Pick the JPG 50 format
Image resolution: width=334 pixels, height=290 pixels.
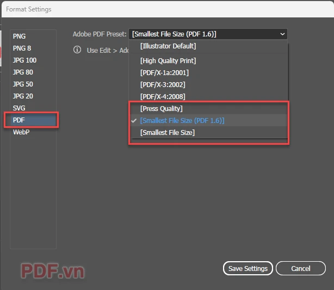(x=33, y=84)
